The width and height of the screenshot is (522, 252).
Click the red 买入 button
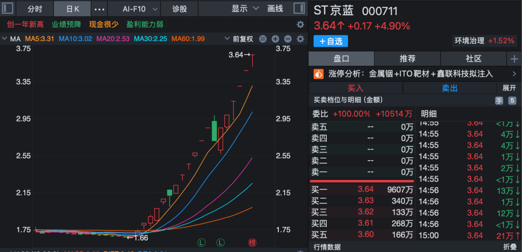click(x=355, y=88)
